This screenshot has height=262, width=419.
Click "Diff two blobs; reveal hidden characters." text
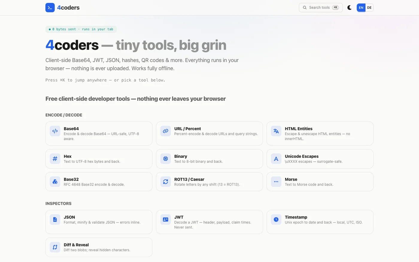tap(97, 250)
